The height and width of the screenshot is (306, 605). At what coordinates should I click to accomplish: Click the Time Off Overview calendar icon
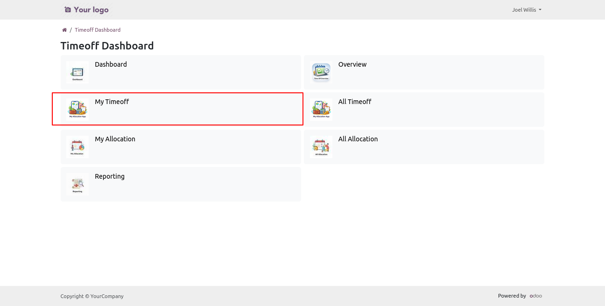(321, 72)
